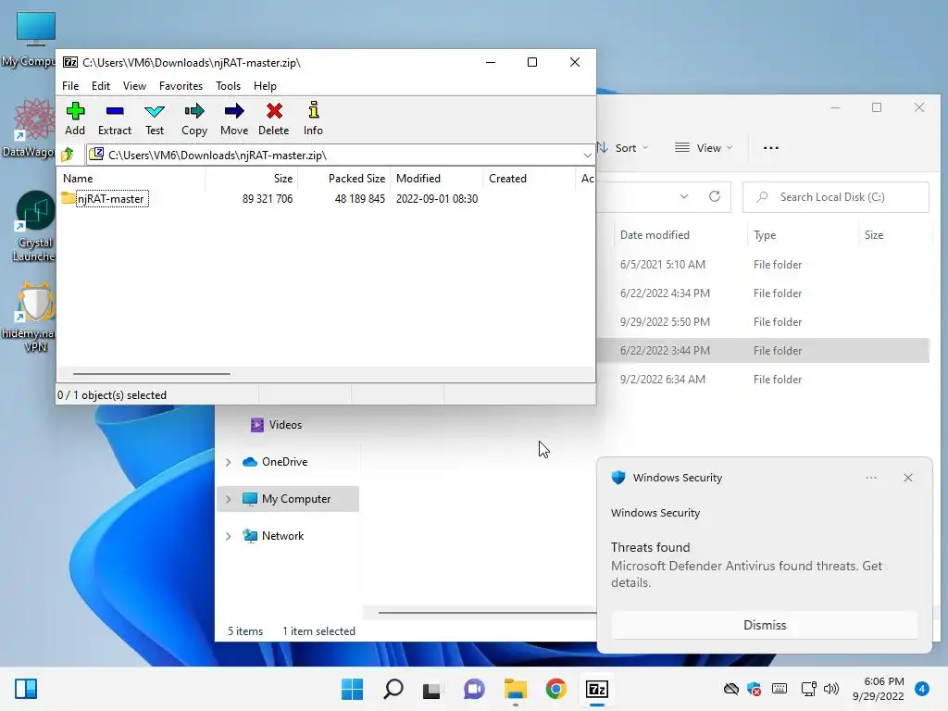Select row dated 6/5/2021 5:10 AM
948x711 pixels.
click(763, 264)
